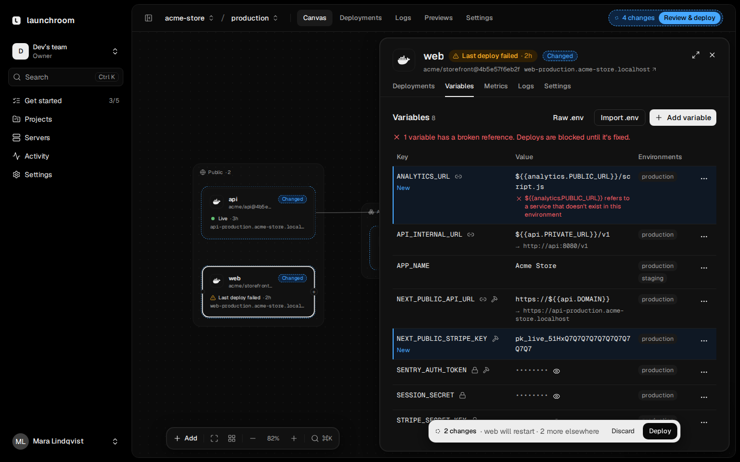Viewport: 740px width, 462px height.
Task: Reveal the SENTRY_AUTH_TOKEN value
Action: point(557,371)
